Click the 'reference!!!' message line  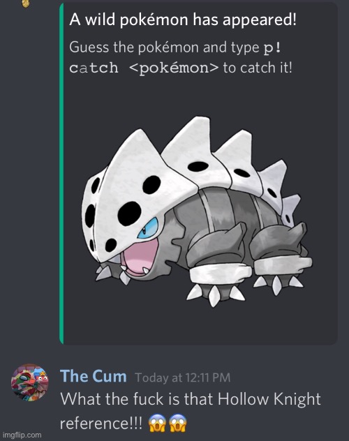(101, 424)
